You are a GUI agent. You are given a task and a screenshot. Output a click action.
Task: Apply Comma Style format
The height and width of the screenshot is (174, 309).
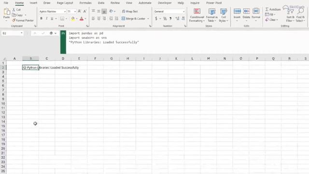(170, 19)
